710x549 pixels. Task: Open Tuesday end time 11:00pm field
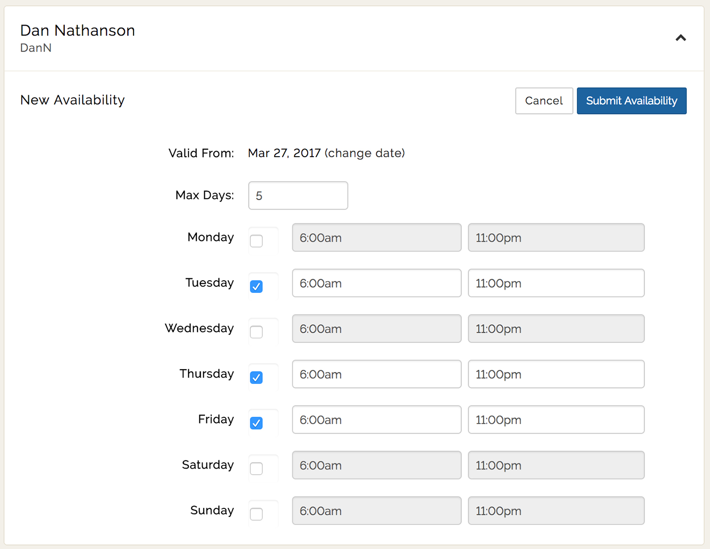click(556, 283)
